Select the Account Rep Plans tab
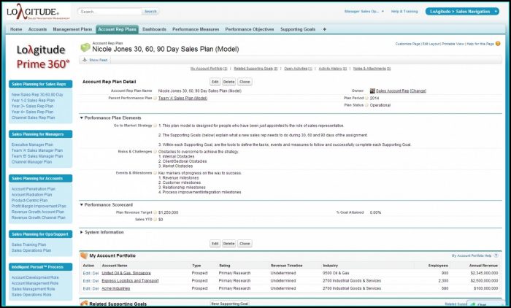 [x=117, y=29]
